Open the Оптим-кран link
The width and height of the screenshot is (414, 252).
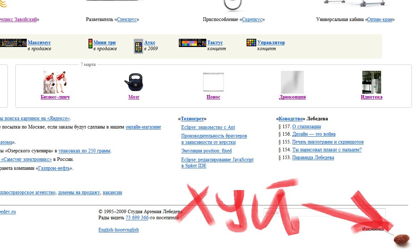point(380,20)
